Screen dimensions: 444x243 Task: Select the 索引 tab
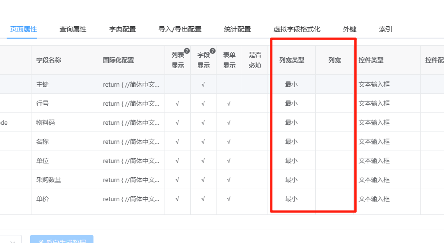pyautogui.click(x=385, y=29)
